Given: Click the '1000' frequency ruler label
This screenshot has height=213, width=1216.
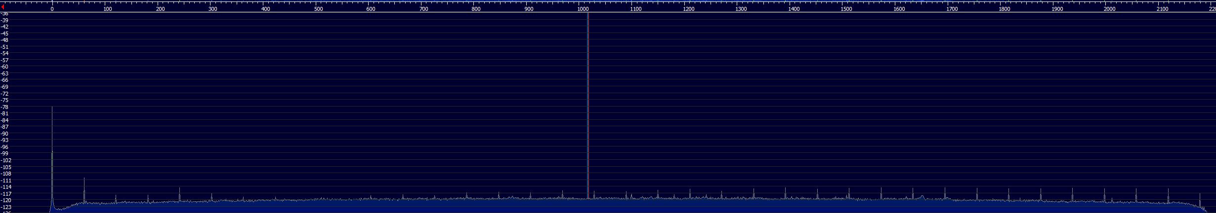Looking at the screenshot, I should tap(583, 9).
